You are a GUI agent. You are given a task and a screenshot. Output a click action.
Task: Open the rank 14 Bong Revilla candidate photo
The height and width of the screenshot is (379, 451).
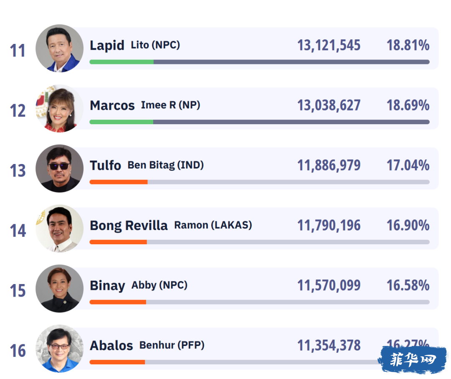pyautogui.click(x=60, y=228)
